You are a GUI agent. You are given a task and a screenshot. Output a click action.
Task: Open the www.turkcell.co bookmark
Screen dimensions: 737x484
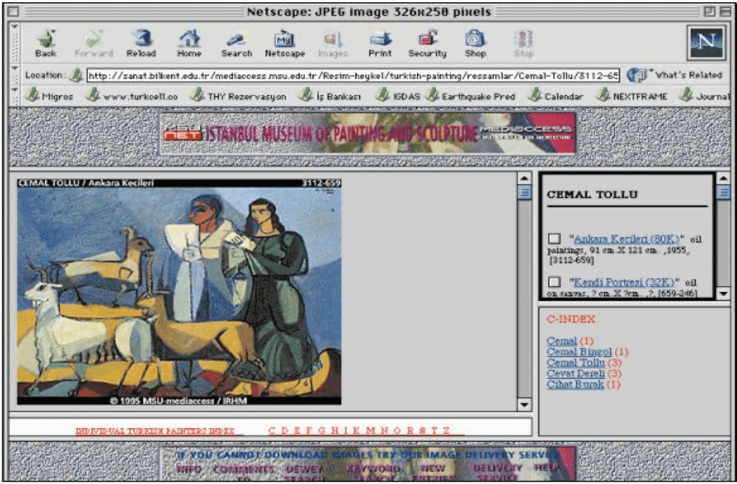132,96
